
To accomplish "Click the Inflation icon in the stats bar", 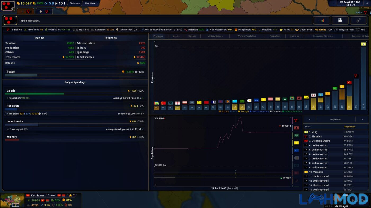I will tap(186, 30).
